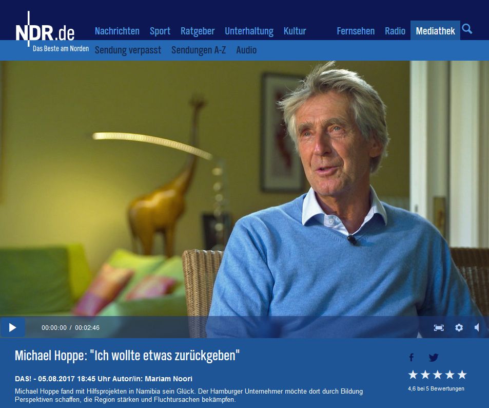Select Unterhaltung in the navigation

[x=249, y=31]
